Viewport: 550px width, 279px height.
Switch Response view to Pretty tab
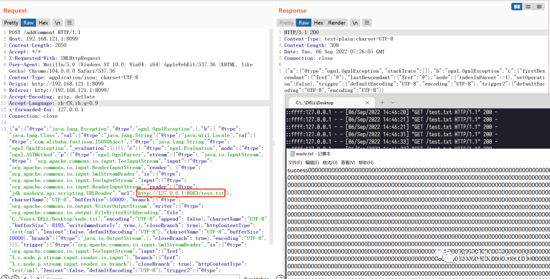(x=286, y=23)
